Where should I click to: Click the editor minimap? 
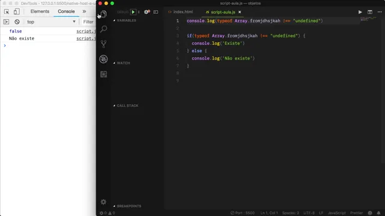click(368, 19)
